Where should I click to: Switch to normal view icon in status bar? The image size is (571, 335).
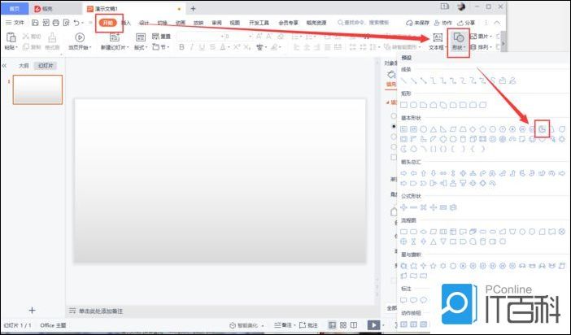point(332,324)
